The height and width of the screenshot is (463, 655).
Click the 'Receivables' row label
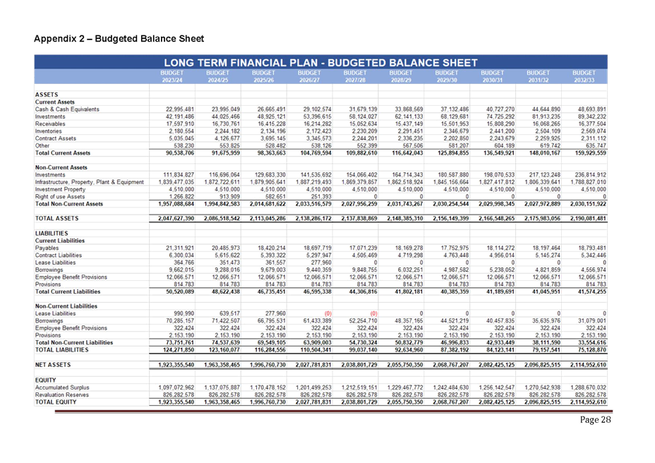50,124
